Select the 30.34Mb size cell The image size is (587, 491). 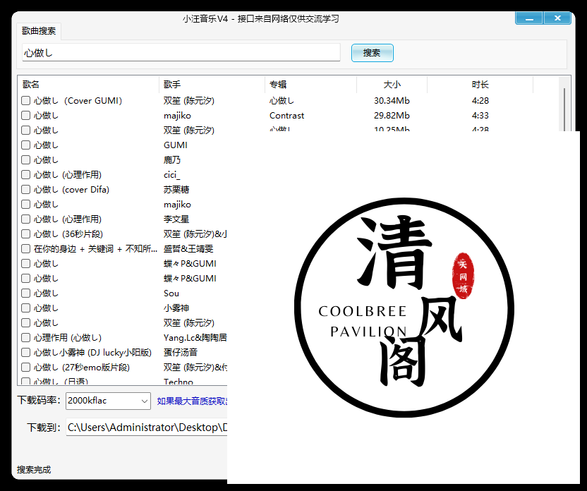point(392,101)
